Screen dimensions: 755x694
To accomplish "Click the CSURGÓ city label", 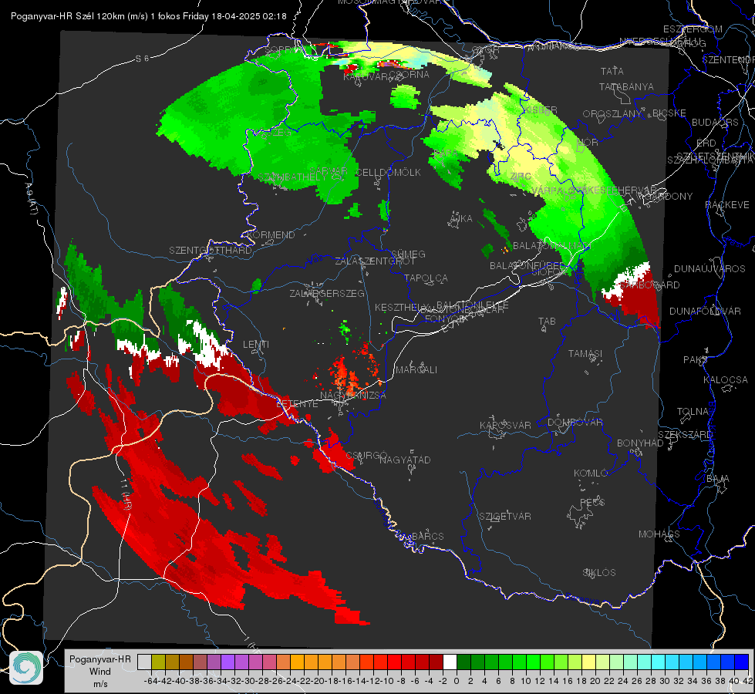I will point(366,456).
